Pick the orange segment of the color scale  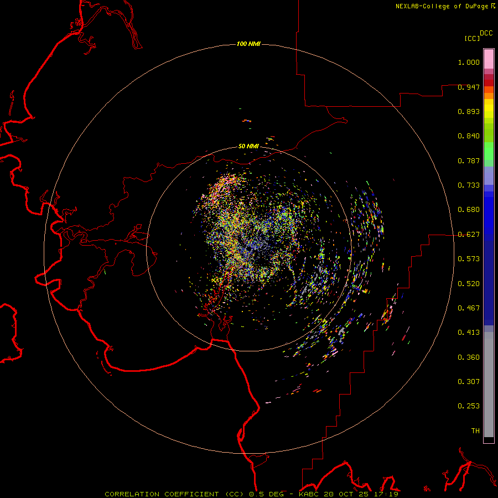[x=489, y=96]
